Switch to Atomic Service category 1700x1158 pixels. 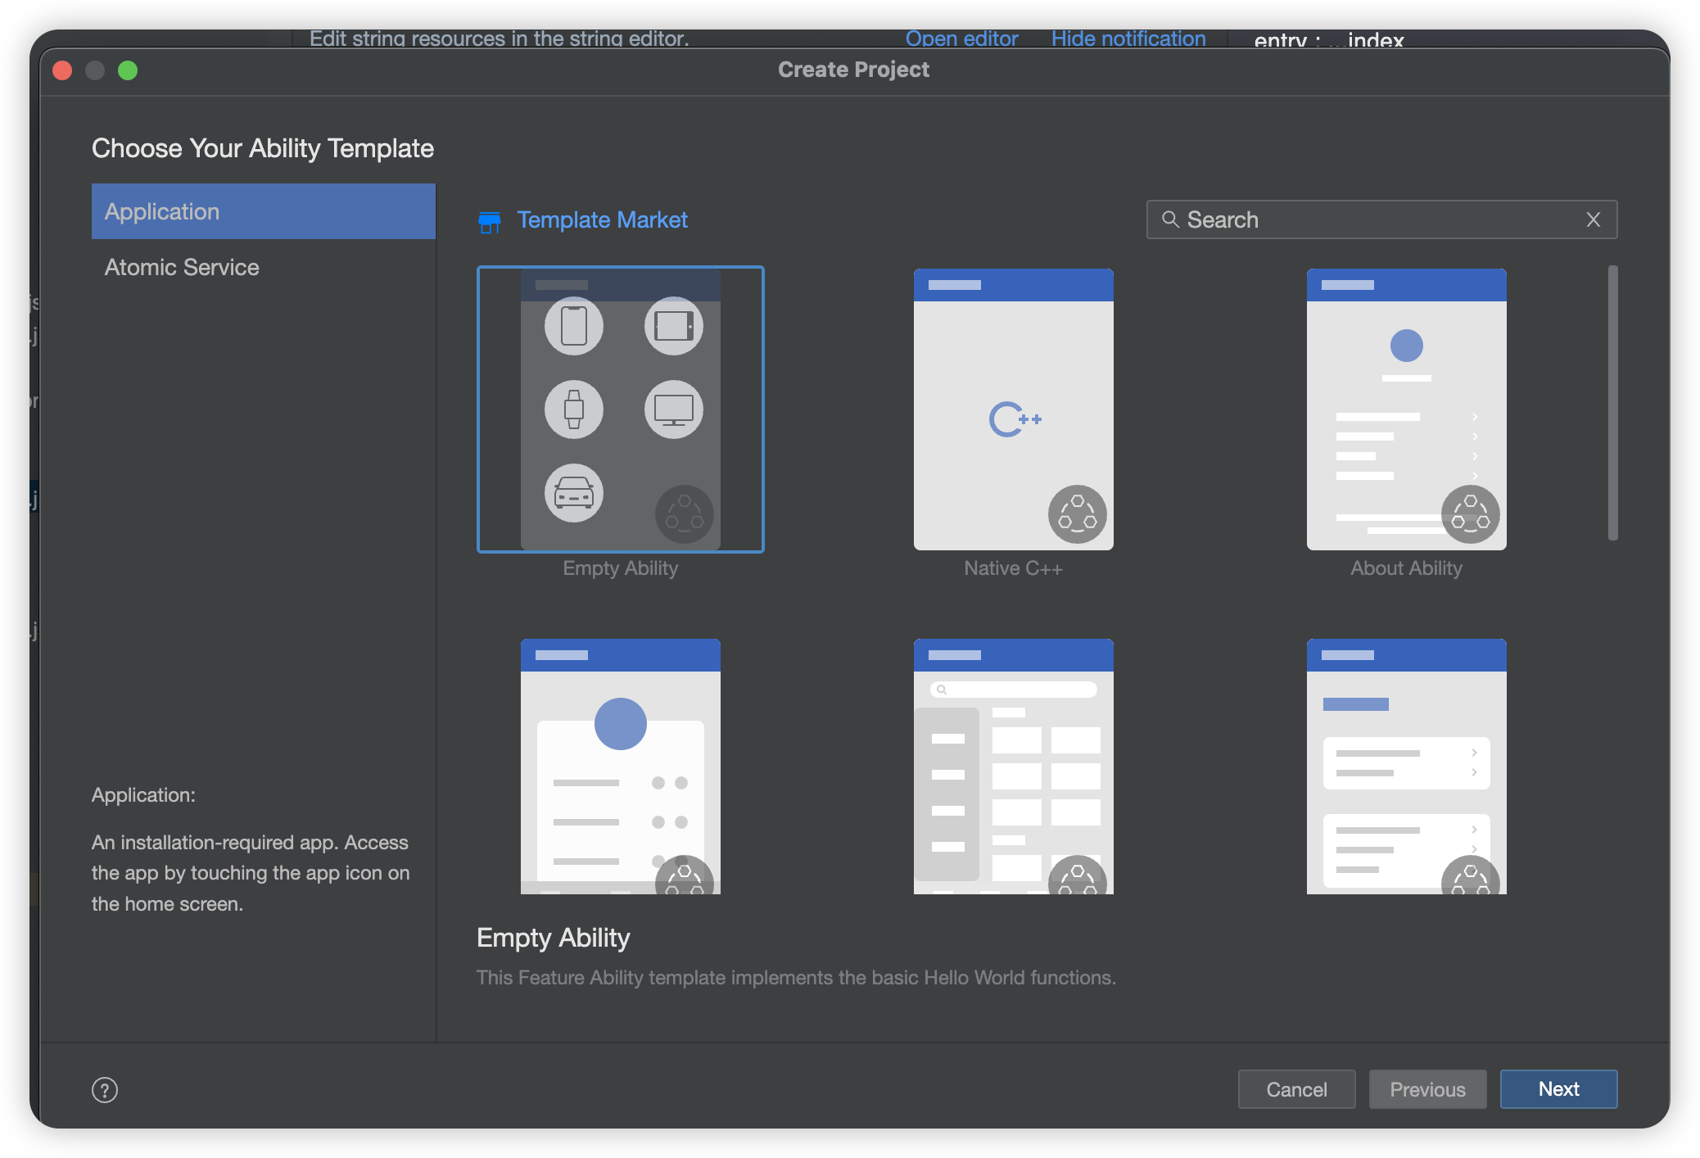coord(182,267)
